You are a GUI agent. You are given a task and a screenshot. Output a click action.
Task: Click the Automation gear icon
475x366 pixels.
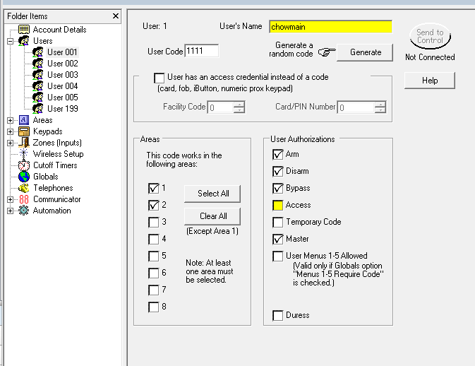point(24,211)
